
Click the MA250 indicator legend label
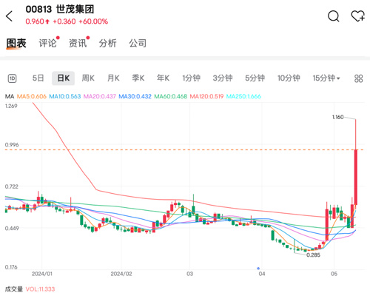243,96
